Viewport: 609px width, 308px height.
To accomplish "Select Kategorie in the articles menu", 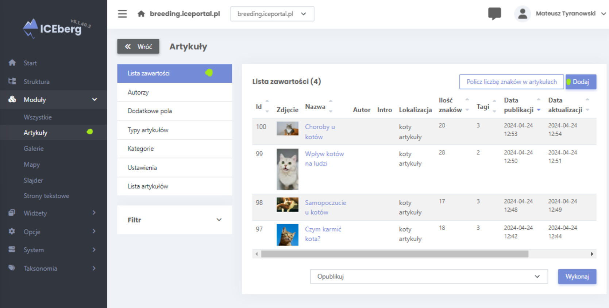I will pyautogui.click(x=141, y=149).
